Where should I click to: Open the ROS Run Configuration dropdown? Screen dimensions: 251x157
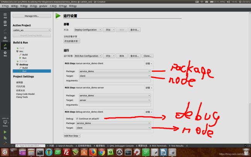point(88,56)
